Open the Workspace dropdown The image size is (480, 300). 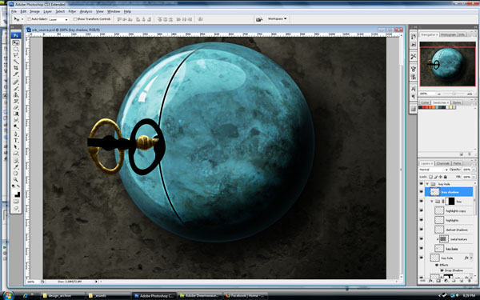278,19
